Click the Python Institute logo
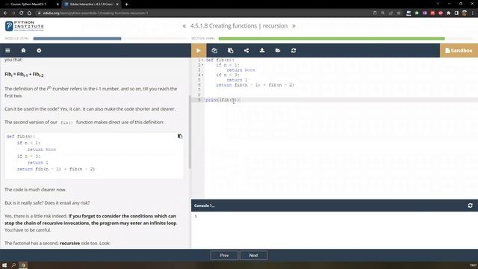The width and height of the screenshot is (478, 269). tap(25, 26)
